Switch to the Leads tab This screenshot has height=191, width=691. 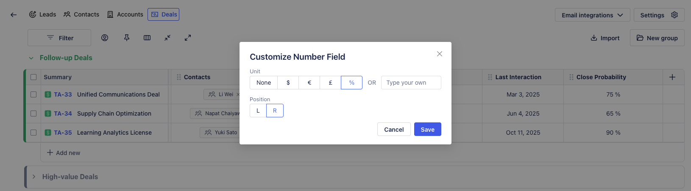tap(43, 14)
